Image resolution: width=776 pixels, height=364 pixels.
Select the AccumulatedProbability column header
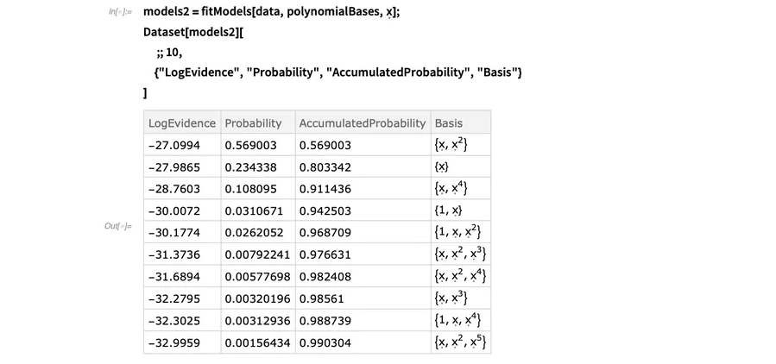[x=363, y=123]
